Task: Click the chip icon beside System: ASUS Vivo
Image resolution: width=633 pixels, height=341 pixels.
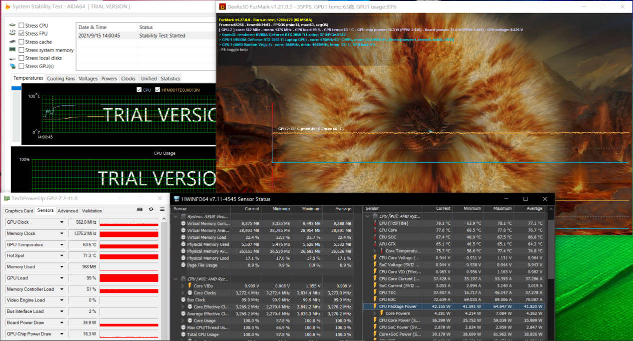Action: [183, 216]
